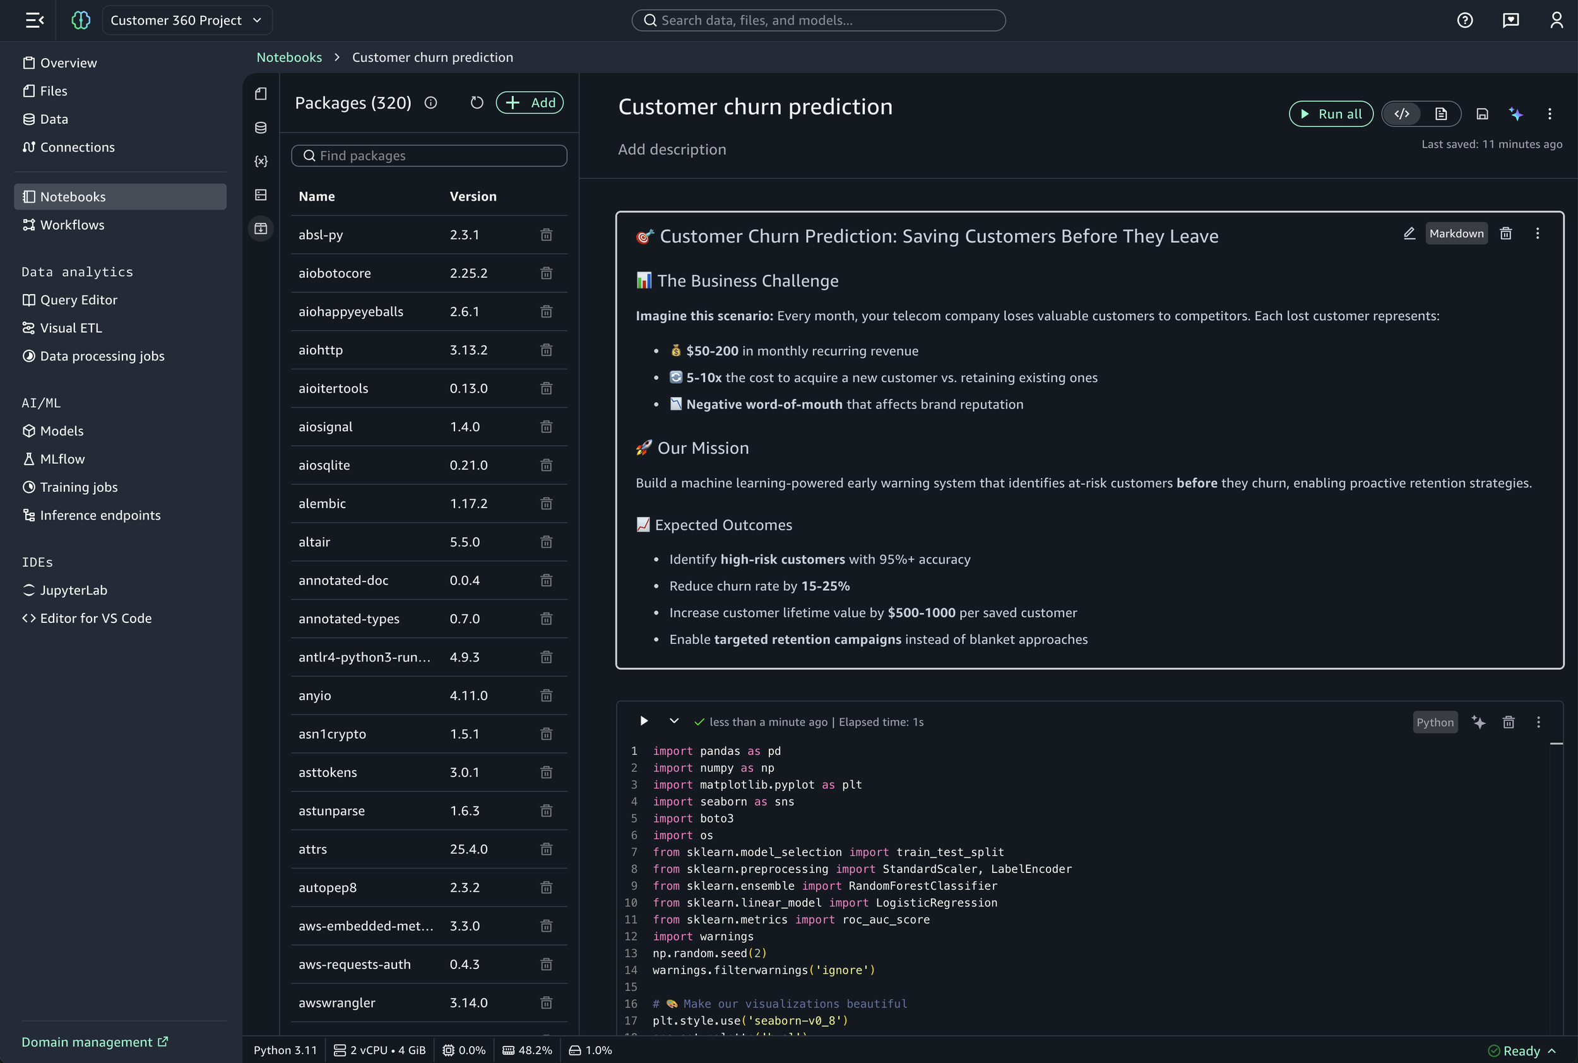The image size is (1578, 1063).
Task: Click the save notebook icon
Action: (x=1482, y=114)
